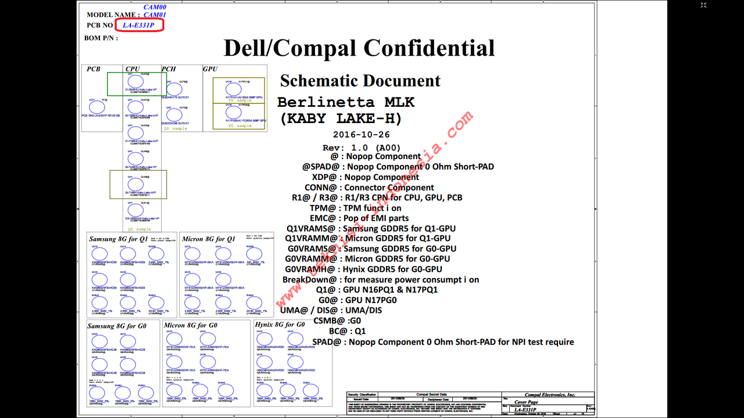Screen dimensions: 744x418
Task: Click 'Micron 8G for G0' heading
Action: tap(191, 326)
